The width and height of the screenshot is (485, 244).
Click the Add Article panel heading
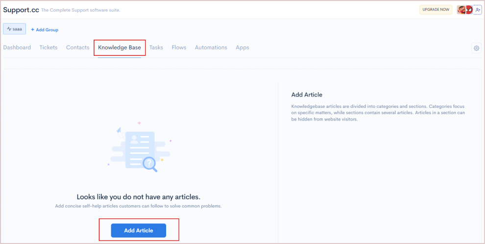point(307,95)
